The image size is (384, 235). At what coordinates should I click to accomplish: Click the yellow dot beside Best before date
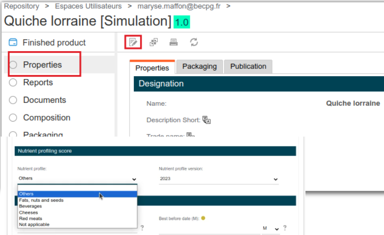(x=203, y=218)
